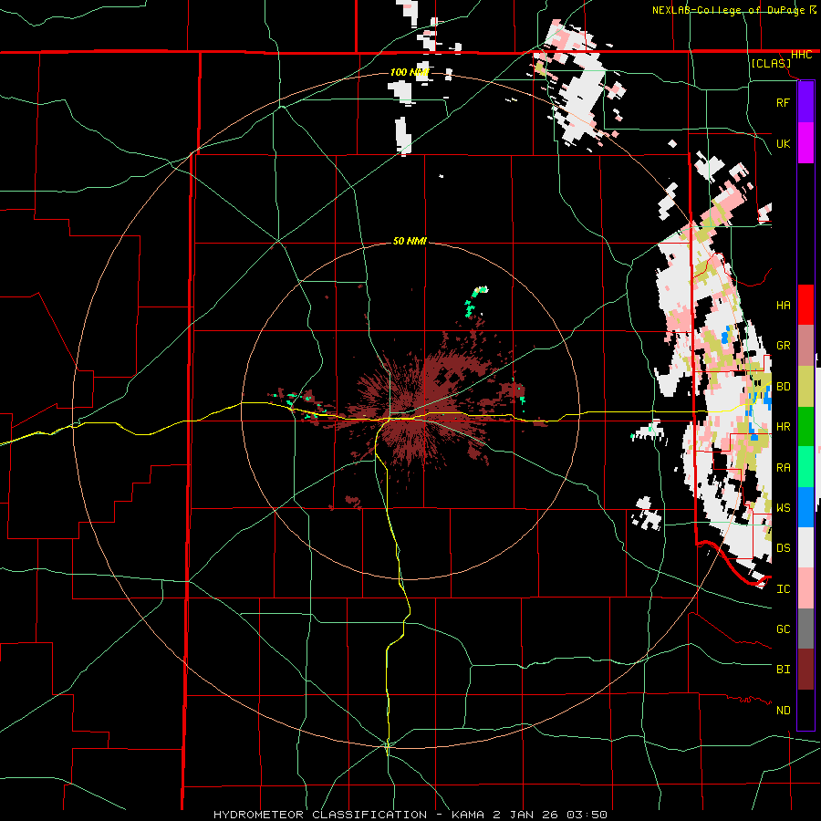Viewport: 821px width, 821px height.
Task: Click the "50 NMI" range ring label
Action: click(x=410, y=242)
